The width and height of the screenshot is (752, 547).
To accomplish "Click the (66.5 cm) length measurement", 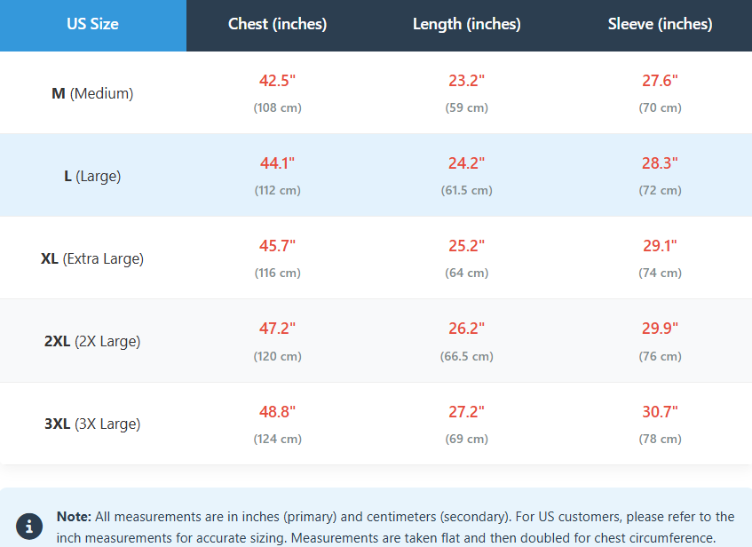I will click(466, 356).
